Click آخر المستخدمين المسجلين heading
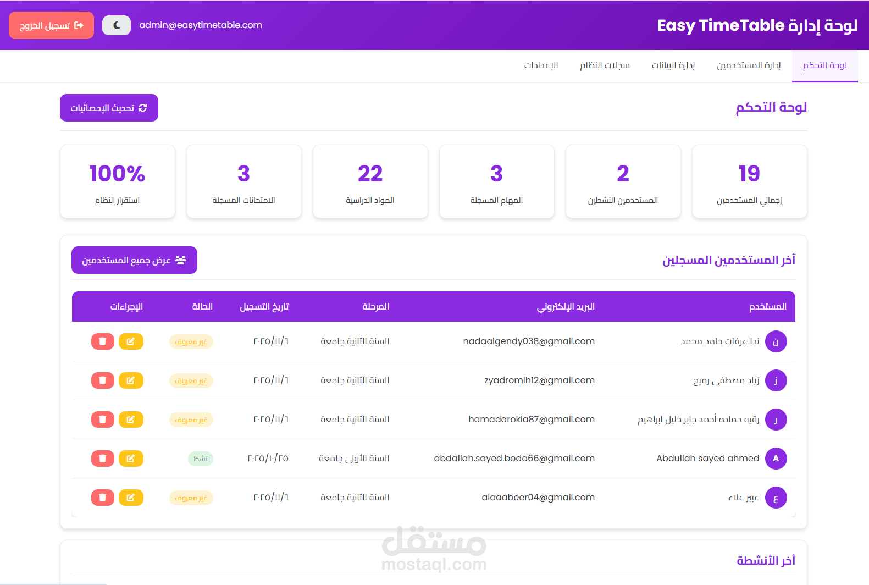The image size is (869, 585). (729, 260)
